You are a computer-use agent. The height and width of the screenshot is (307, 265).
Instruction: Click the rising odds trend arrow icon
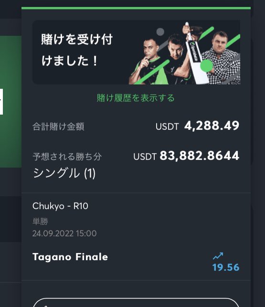click(x=218, y=256)
